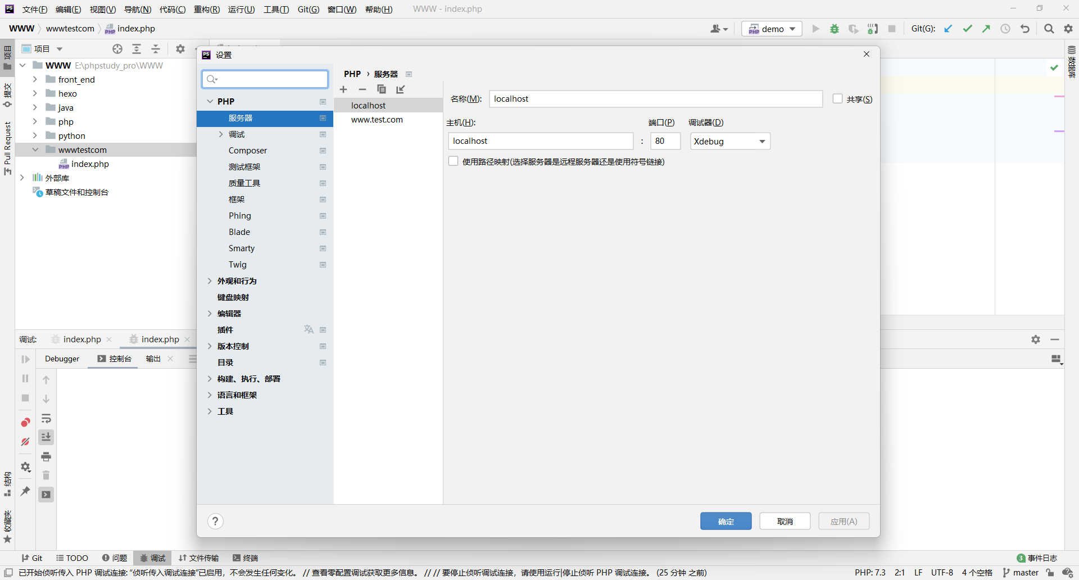Expand the 外部库 node in project tree
1079x580 pixels.
pyautogui.click(x=22, y=178)
